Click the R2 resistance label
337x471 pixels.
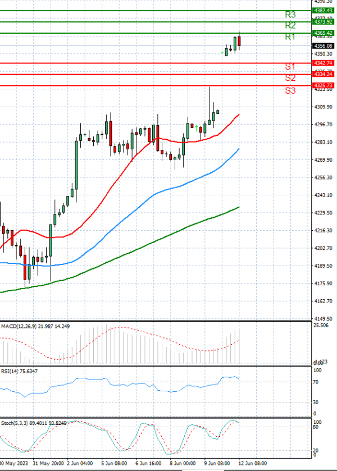coord(290,25)
